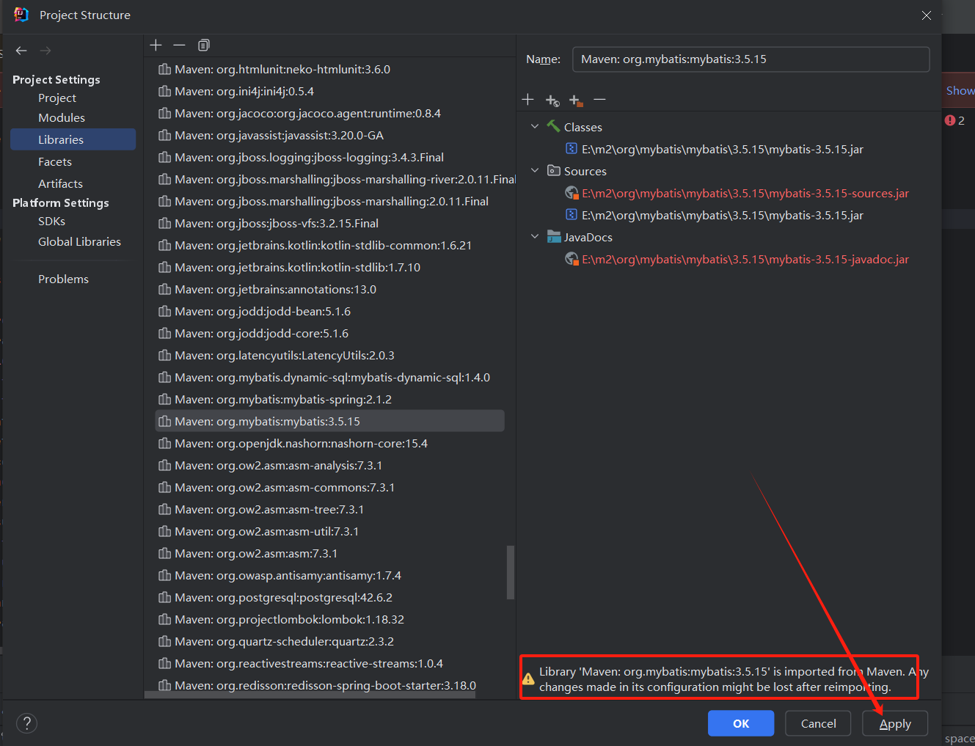Click the Sources folder icon
The image size is (975, 746).
coord(554,171)
